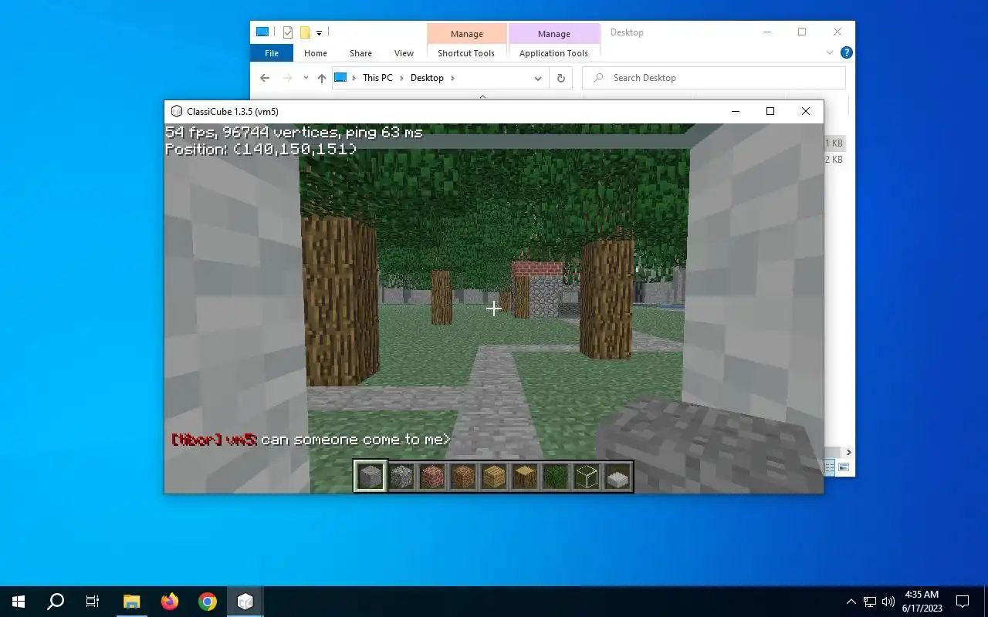Select the gravel cobblestone block slot
The width and height of the screenshot is (988, 617).
pos(401,477)
